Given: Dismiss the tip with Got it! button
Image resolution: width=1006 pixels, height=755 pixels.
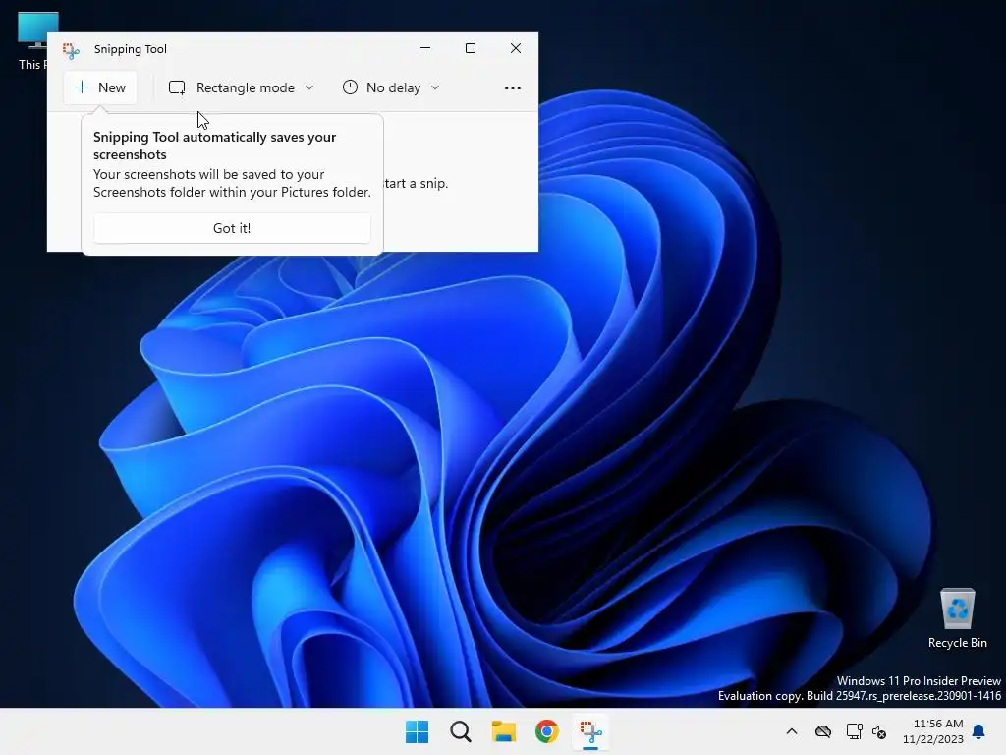Looking at the screenshot, I should pyautogui.click(x=232, y=228).
